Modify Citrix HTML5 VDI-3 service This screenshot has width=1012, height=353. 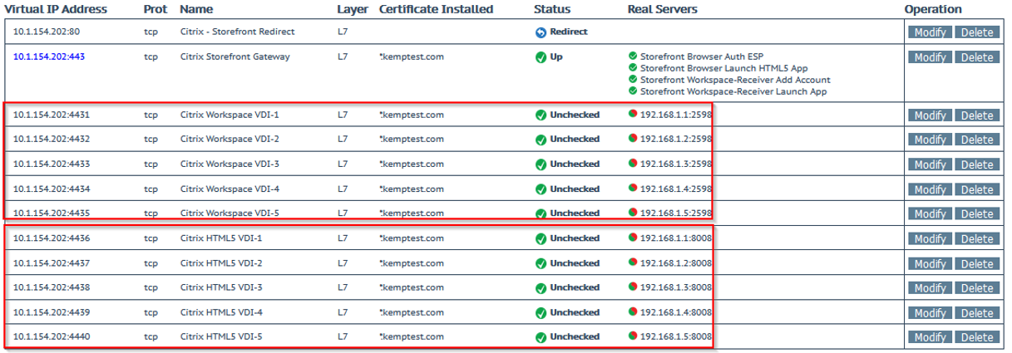point(929,288)
